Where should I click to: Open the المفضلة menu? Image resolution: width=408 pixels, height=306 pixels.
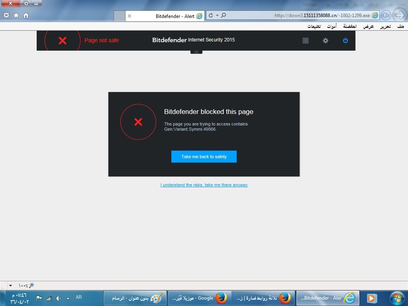click(350, 26)
